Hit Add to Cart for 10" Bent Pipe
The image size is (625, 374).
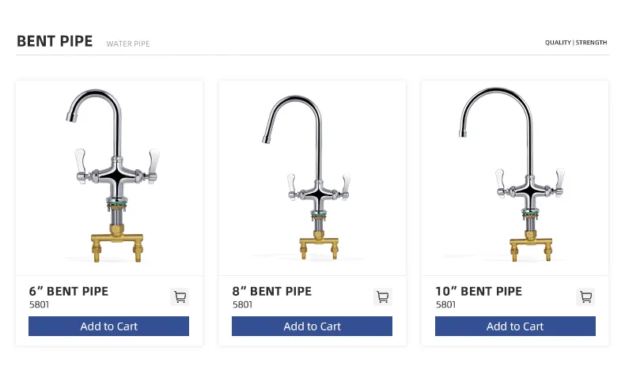point(515,327)
